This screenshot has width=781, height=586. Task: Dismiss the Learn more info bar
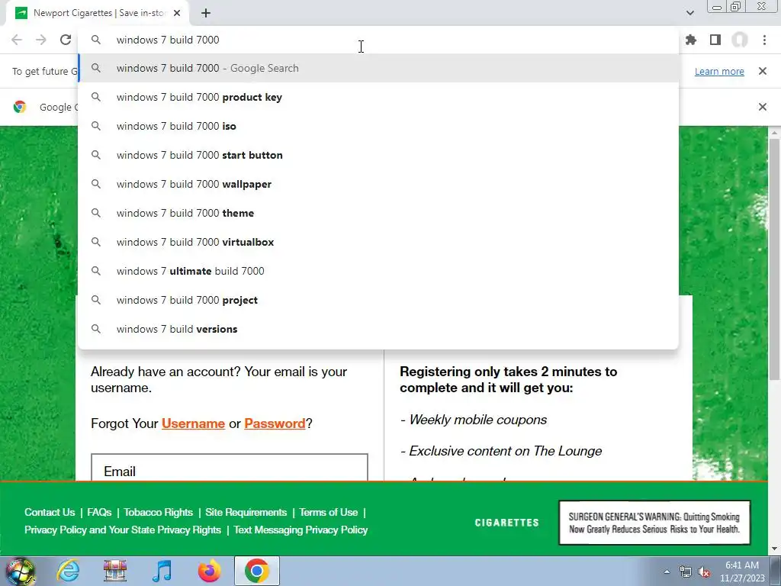[x=762, y=71]
